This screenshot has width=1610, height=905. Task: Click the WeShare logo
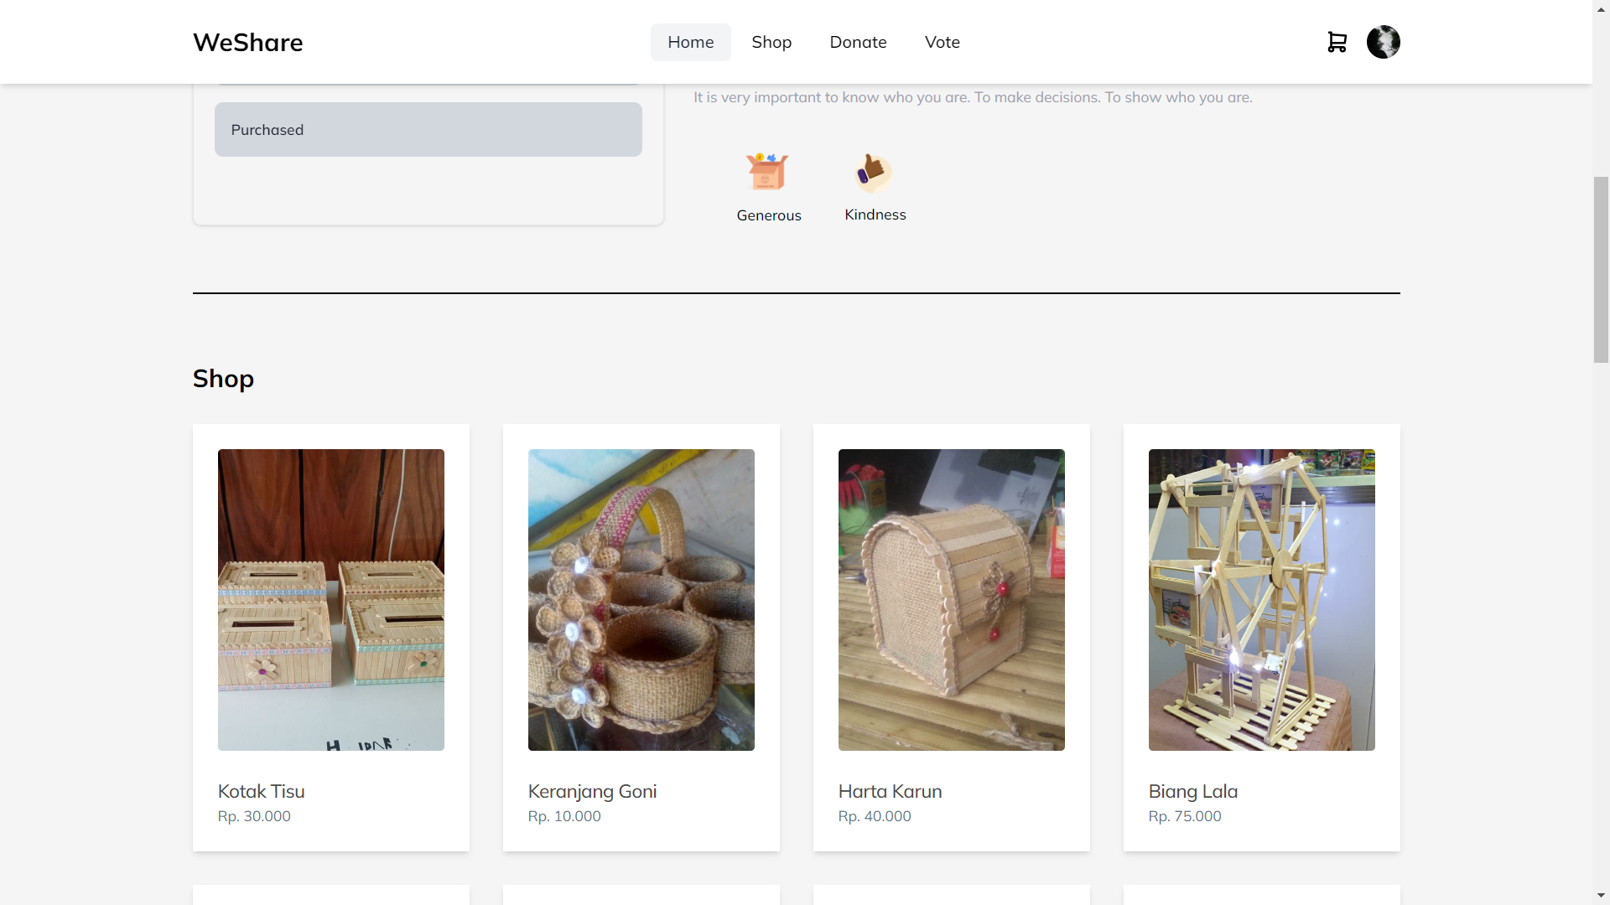[x=248, y=42]
